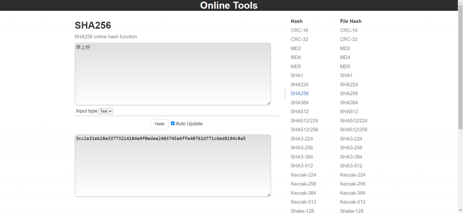The image size is (463, 213).
Task: Toggle the Auto Update checkbox
Action: [173, 123]
